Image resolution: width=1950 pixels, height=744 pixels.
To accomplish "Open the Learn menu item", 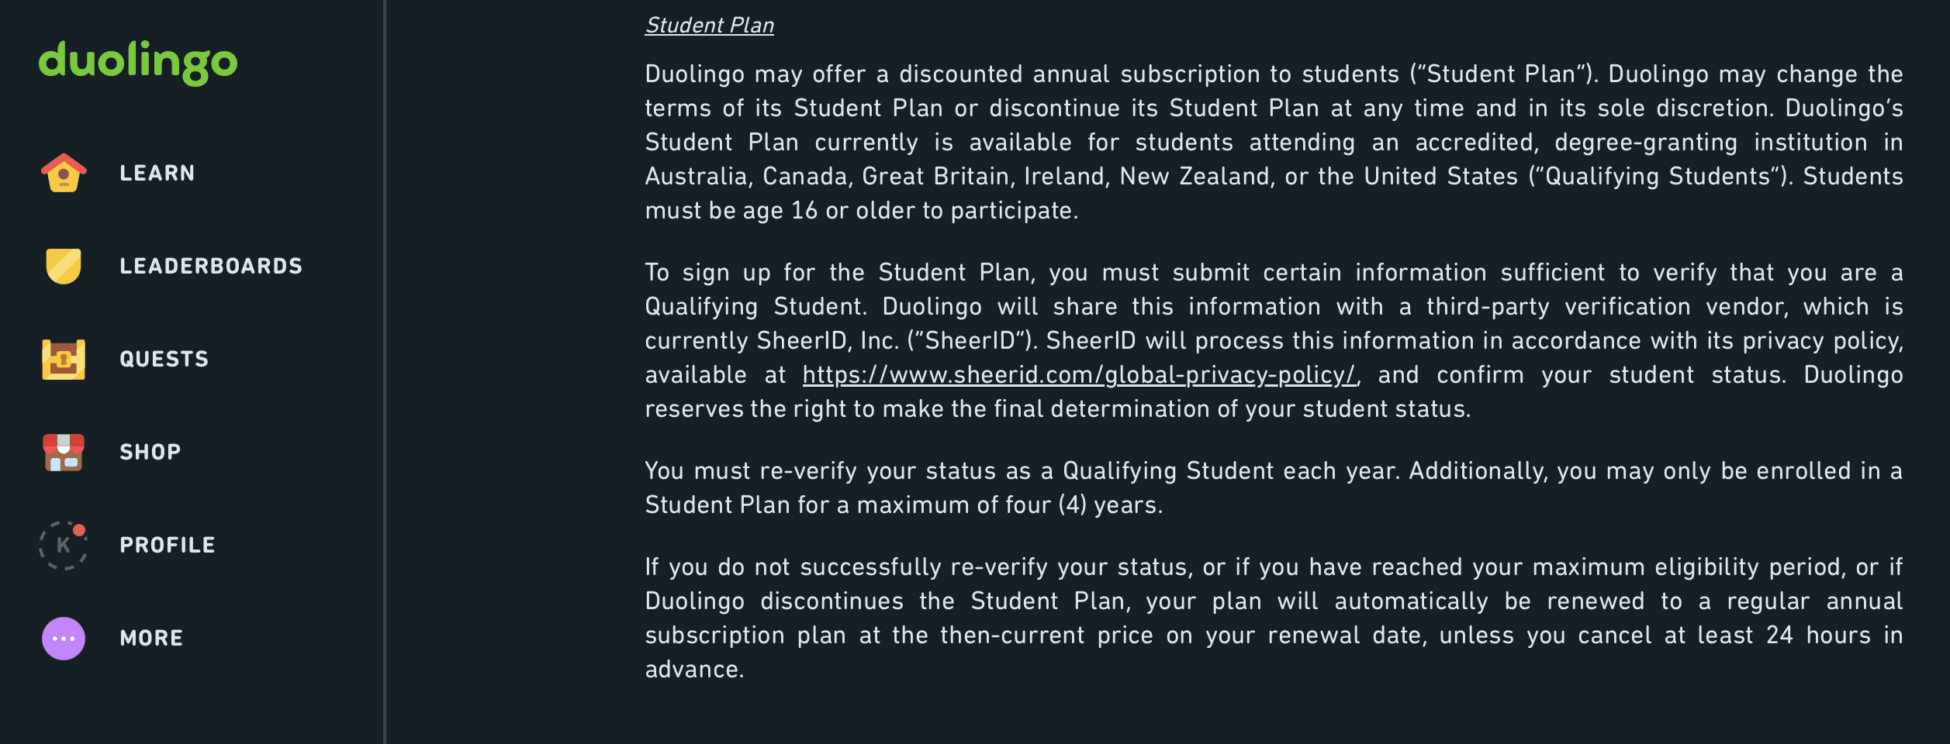I will pos(157,173).
